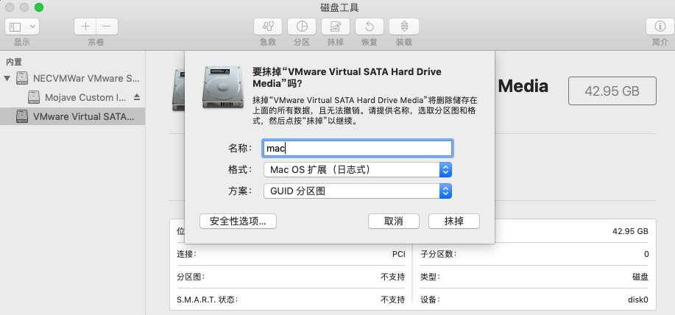Click the 设备 disk0 value
Viewport: 675px width, 315px height.
(638, 300)
